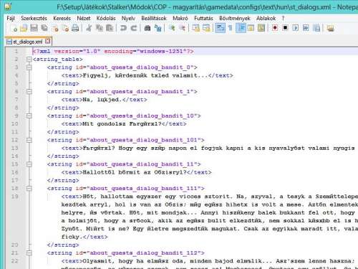Close the st_dialogs.xml tab with its X
Image resolution: width=358 pixels, height=269 pixels.
point(48,41)
